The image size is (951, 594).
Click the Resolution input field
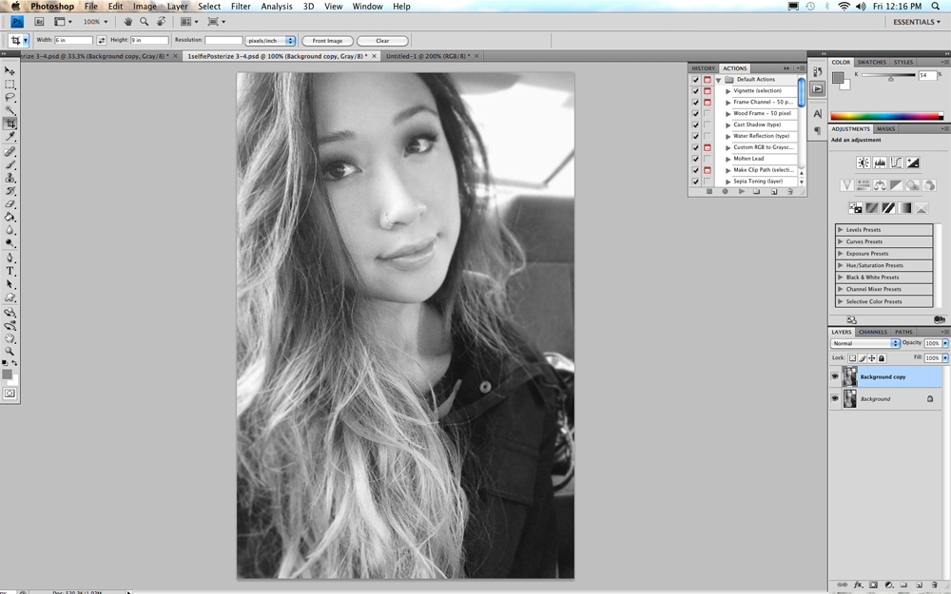223,41
